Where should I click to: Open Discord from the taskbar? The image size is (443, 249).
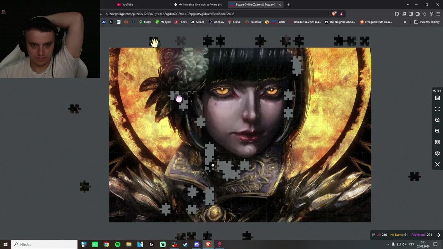click(x=197, y=245)
